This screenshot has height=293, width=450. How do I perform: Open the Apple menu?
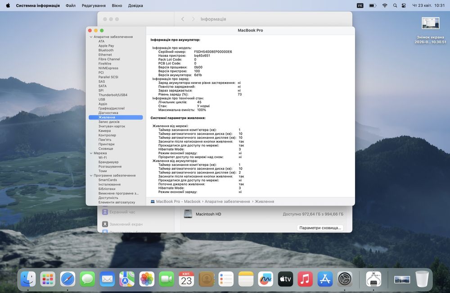(x=8, y=5)
